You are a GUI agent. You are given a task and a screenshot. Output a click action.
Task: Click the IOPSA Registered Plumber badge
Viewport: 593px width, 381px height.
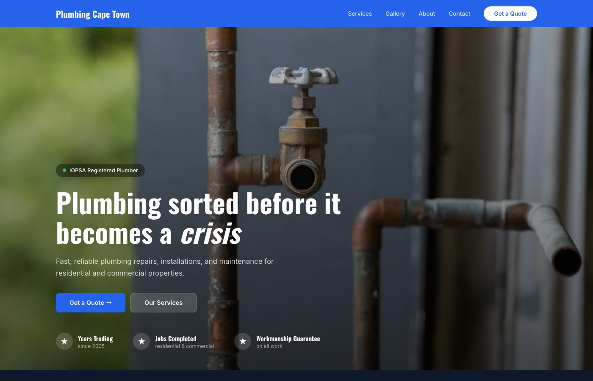[x=100, y=170]
